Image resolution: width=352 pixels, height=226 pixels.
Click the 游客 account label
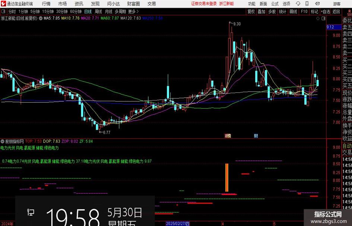tap(337, 4)
